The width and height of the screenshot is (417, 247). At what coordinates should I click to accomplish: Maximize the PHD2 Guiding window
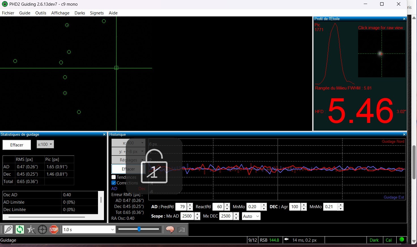[x=382, y=4]
